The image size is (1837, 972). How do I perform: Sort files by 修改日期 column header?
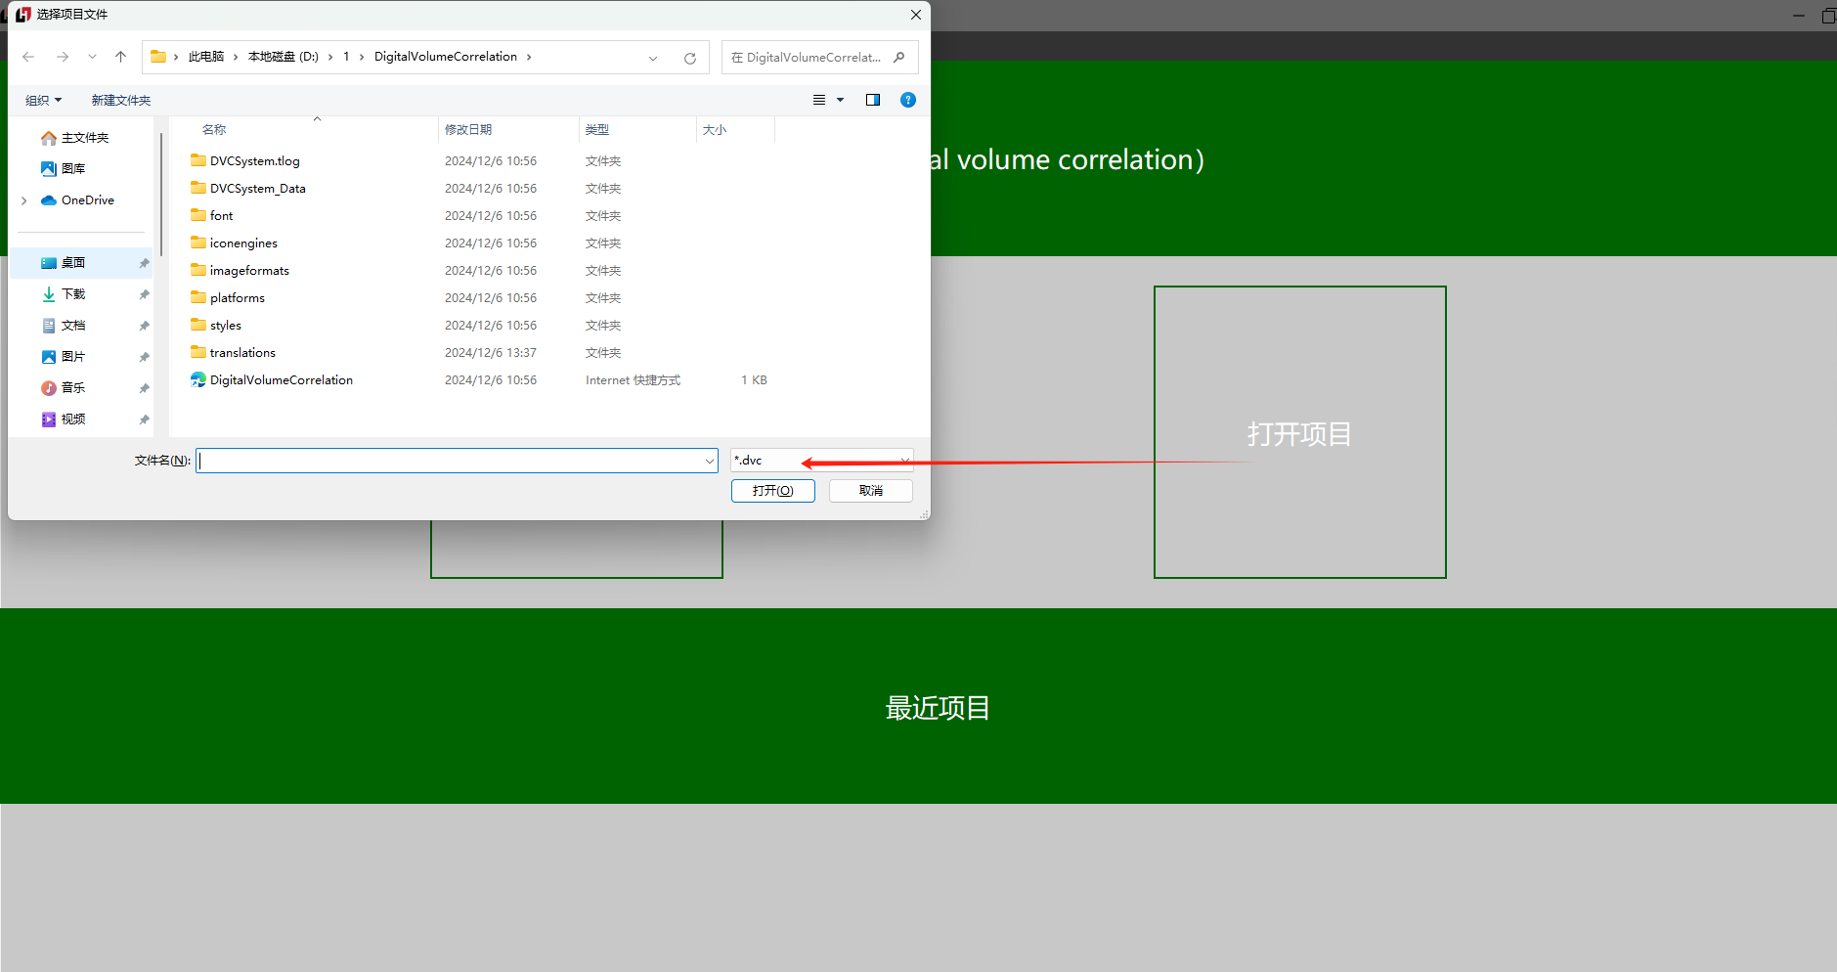[x=468, y=130]
